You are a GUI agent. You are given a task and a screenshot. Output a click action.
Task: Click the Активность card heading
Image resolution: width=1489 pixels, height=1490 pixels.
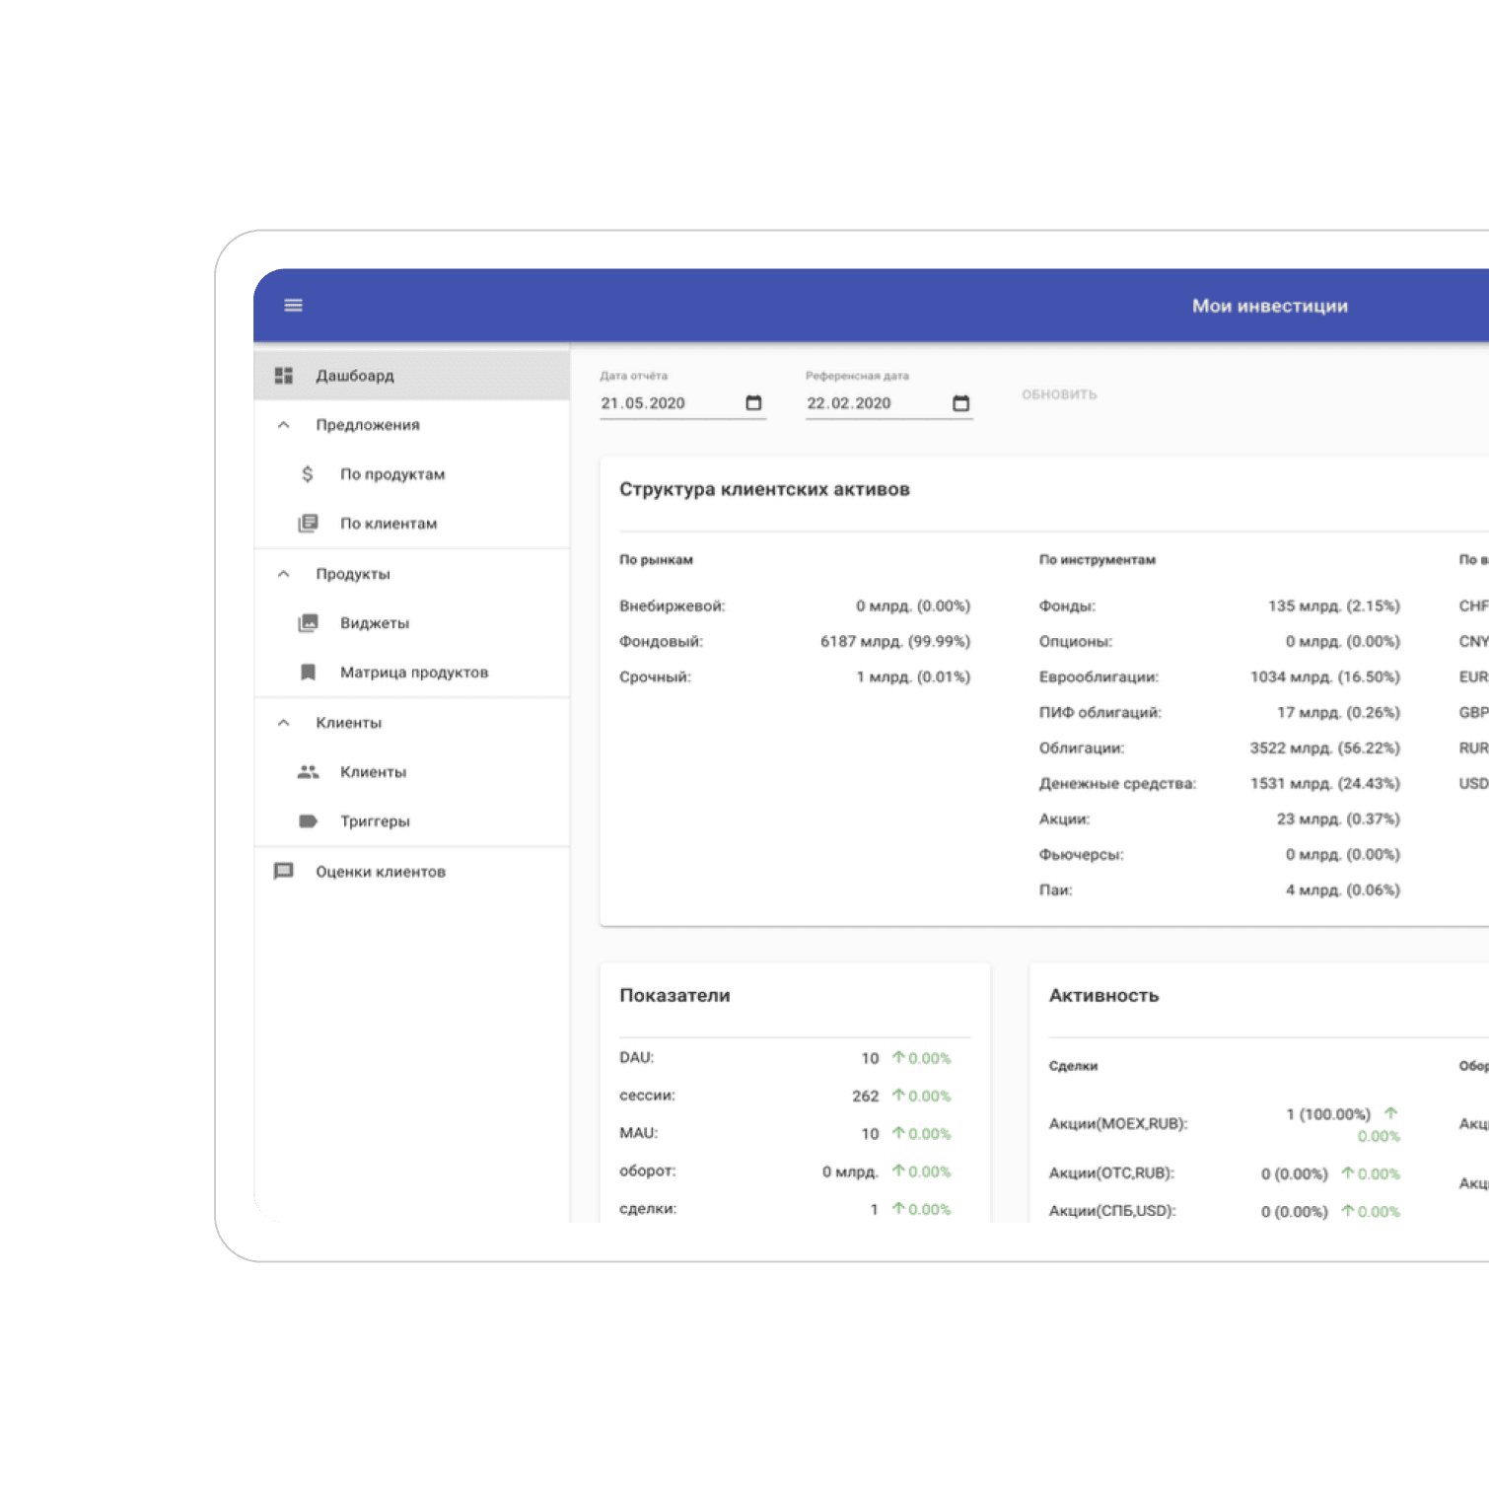(1103, 995)
